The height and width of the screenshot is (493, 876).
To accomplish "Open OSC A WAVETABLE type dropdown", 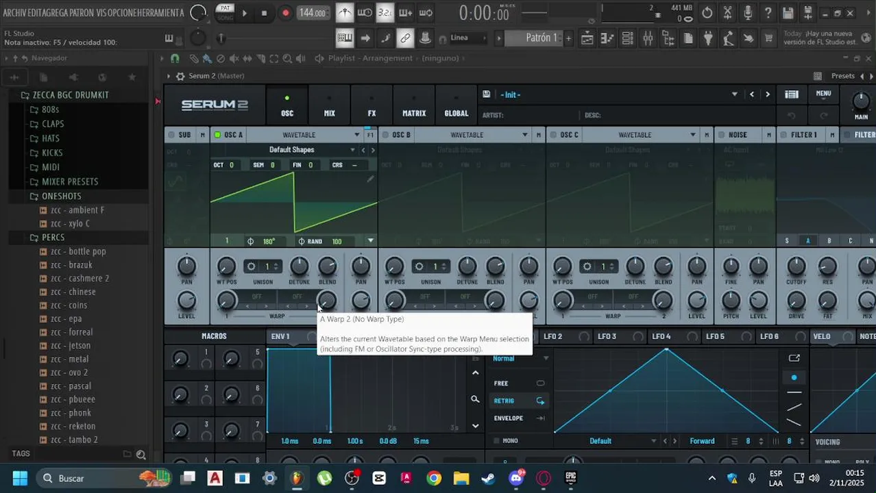I will 305,135.
